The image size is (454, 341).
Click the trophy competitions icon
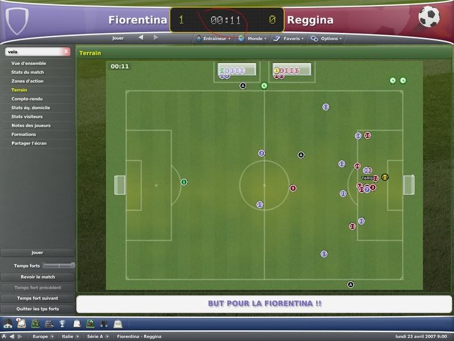(62, 323)
